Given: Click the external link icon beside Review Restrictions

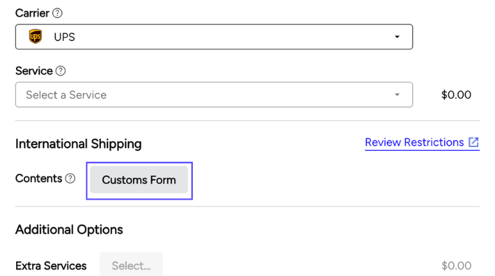Looking at the screenshot, I should point(474,142).
